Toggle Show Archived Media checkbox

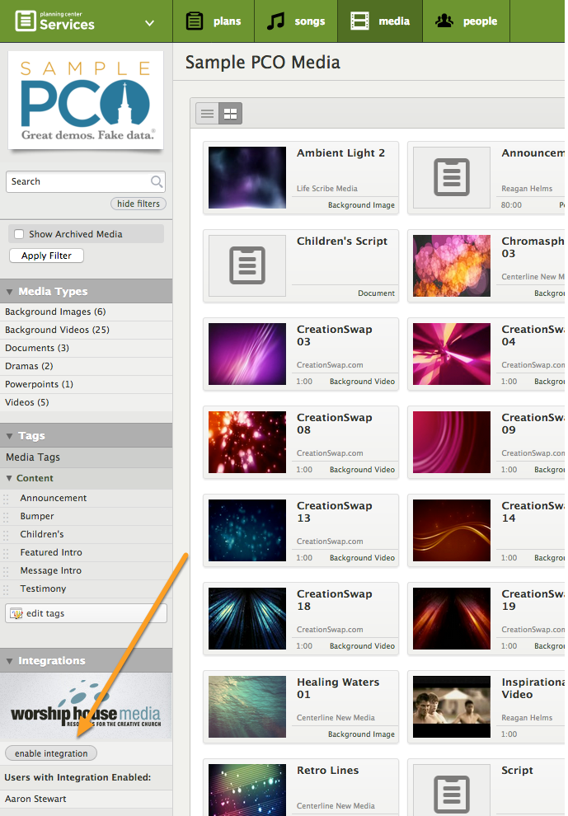(x=19, y=234)
